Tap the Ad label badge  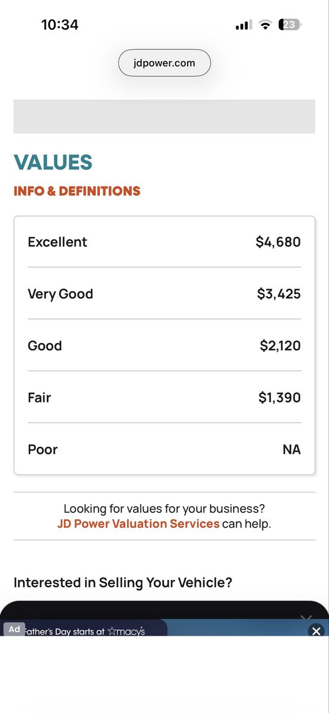point(14,629)
